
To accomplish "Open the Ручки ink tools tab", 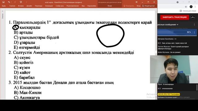I will coord(110,6).
